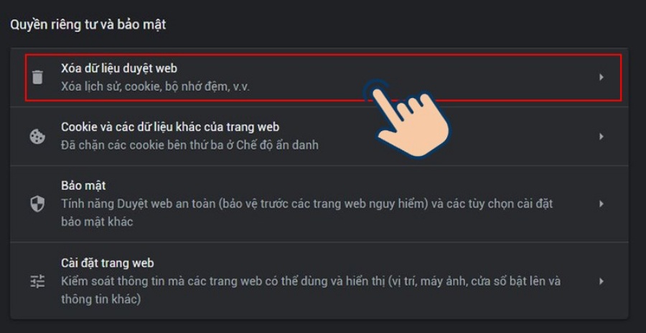646x333 pixels.
Task: Open the Bảo mật title
Action: tap(83, 185)
